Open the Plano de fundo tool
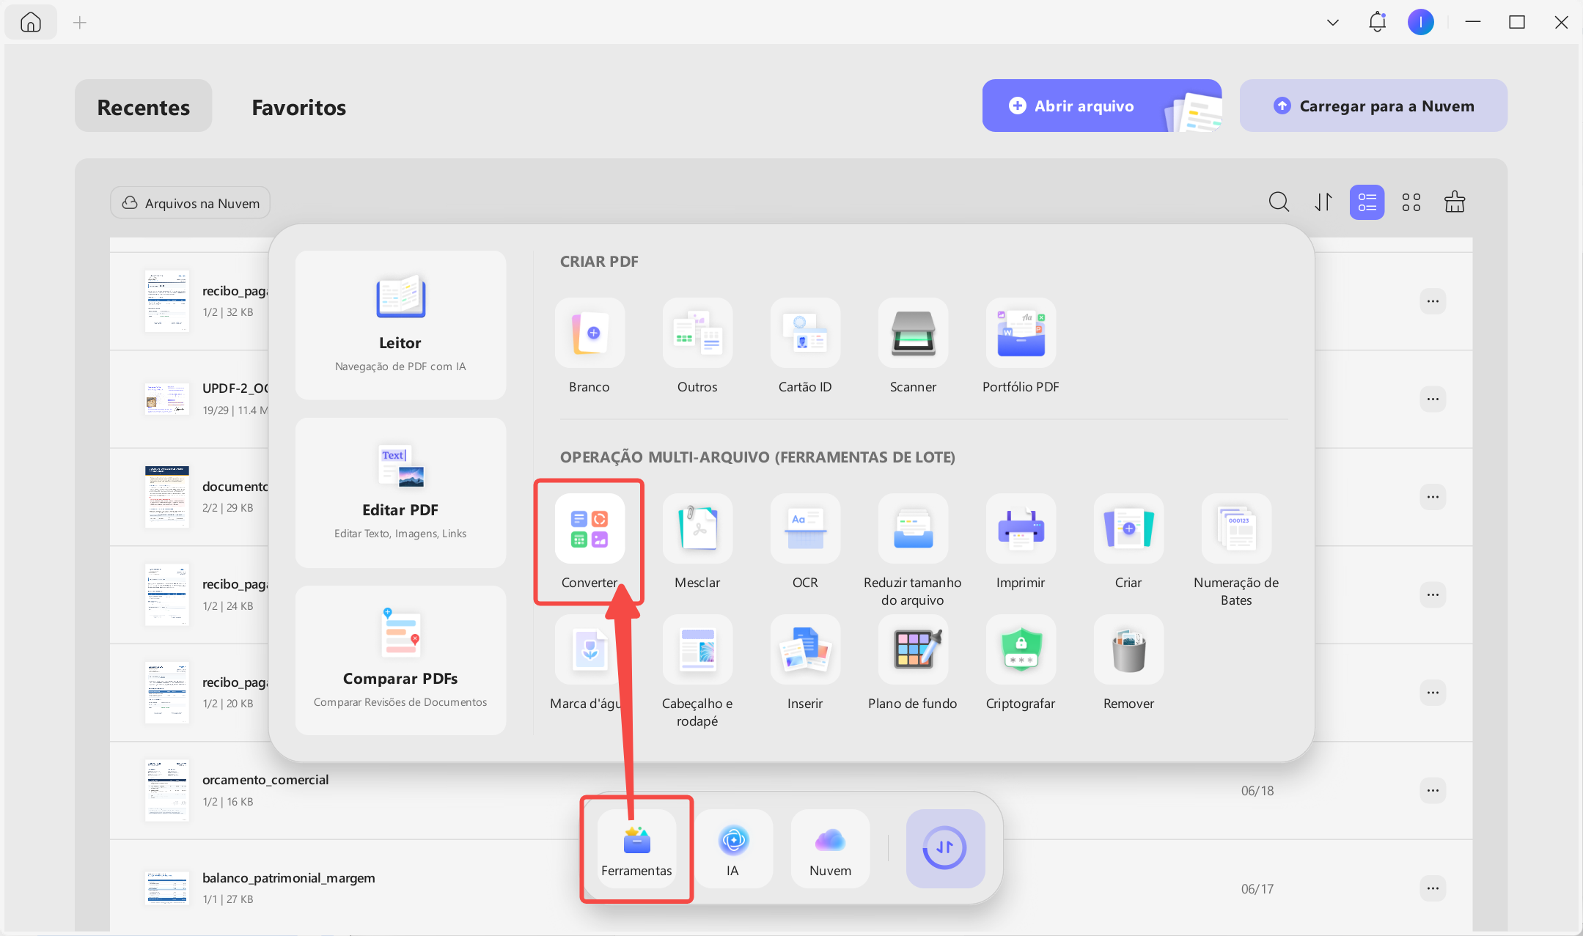 (913, 649)
